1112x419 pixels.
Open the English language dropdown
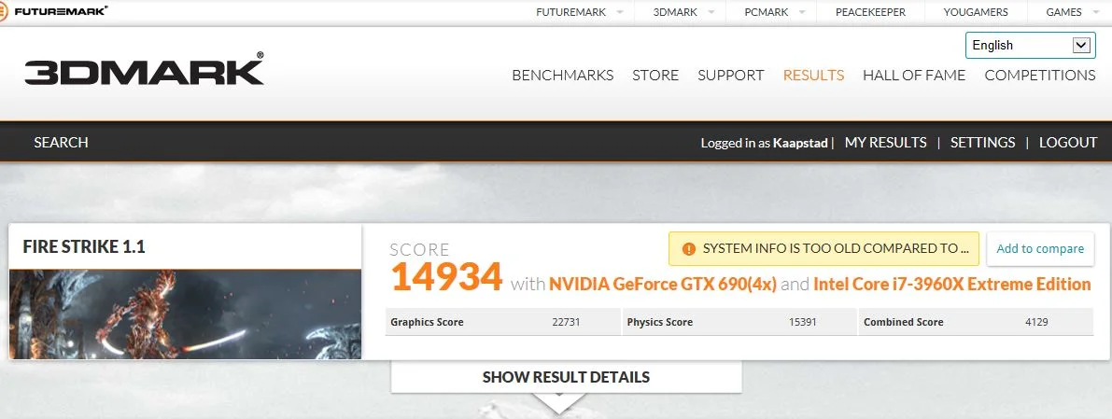point(1030,46)
